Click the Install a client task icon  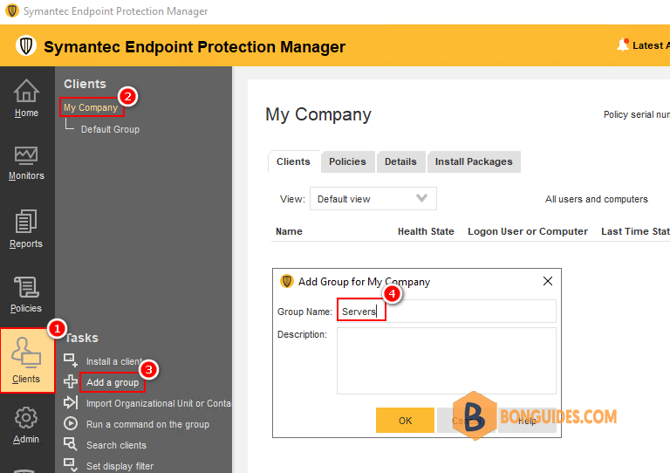(x=71, y=360)
